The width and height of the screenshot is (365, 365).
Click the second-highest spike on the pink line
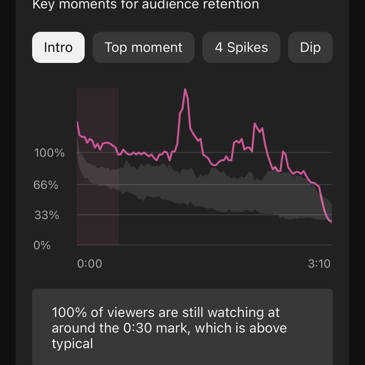(x=255, y=124)
